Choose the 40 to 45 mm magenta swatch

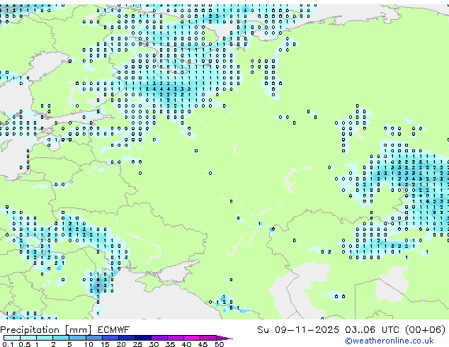pos(192,338)
